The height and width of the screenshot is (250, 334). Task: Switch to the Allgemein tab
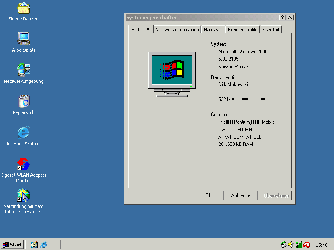[141, 29]
